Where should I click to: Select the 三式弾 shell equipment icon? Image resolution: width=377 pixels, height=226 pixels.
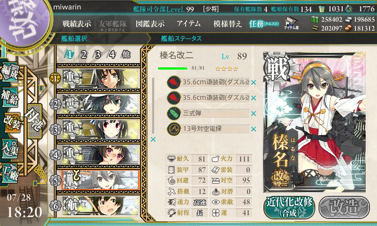[x=174, y=113]
